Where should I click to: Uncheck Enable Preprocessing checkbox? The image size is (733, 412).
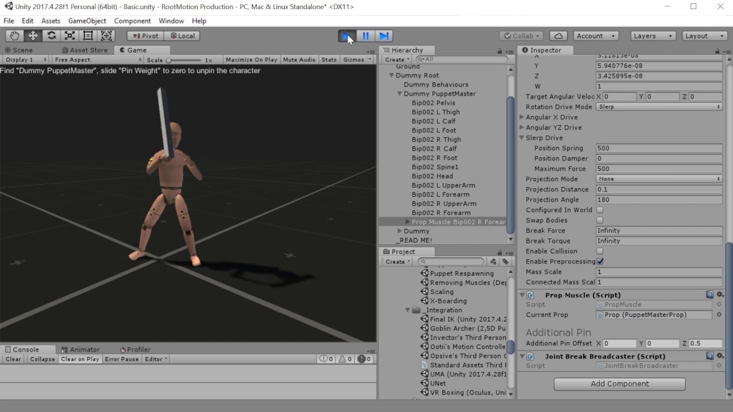tap(600, 262)
